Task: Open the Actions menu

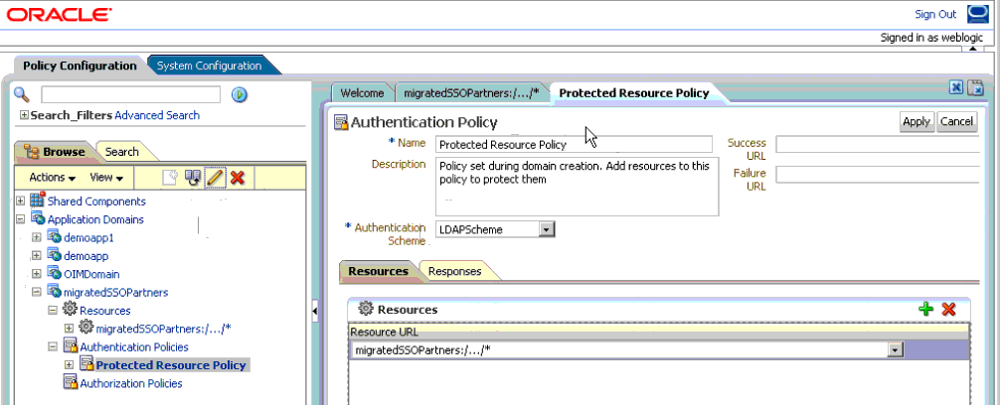Action: [53, 178]
